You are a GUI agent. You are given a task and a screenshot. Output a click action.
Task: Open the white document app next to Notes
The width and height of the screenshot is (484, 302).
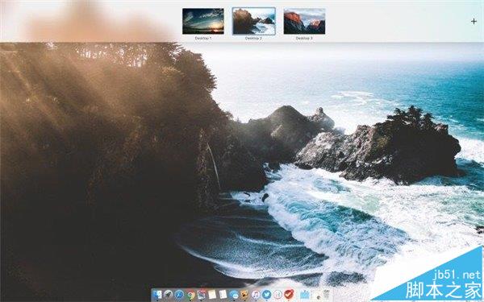(x=223, y=295)
